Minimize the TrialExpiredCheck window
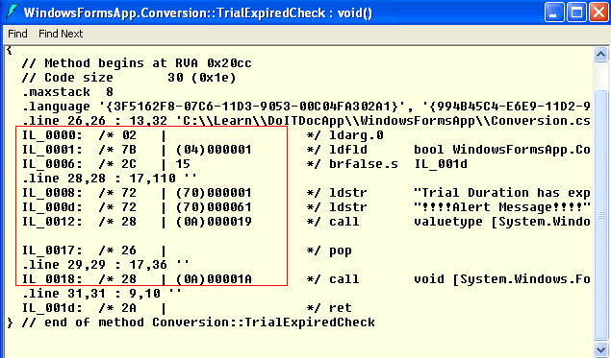Viewport: 611px width, 358px height. (554, 12)
